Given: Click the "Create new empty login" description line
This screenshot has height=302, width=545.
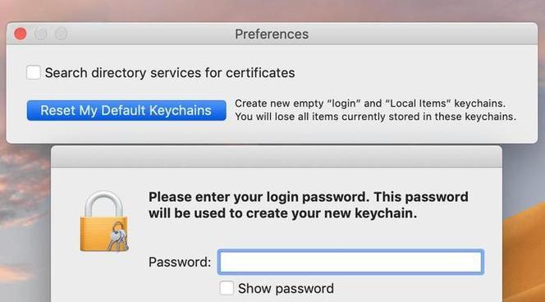Looking at the screenshot, I should click(370, 103).
